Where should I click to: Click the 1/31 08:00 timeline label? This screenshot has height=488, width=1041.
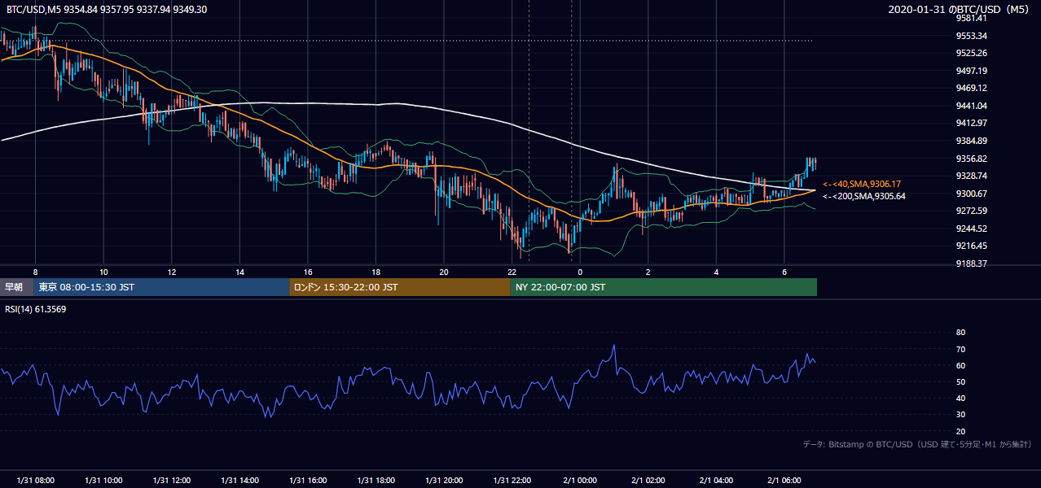tap(35, 481)
